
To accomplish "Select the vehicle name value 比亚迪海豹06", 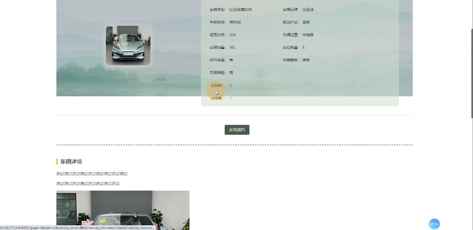I will (241, 9).
